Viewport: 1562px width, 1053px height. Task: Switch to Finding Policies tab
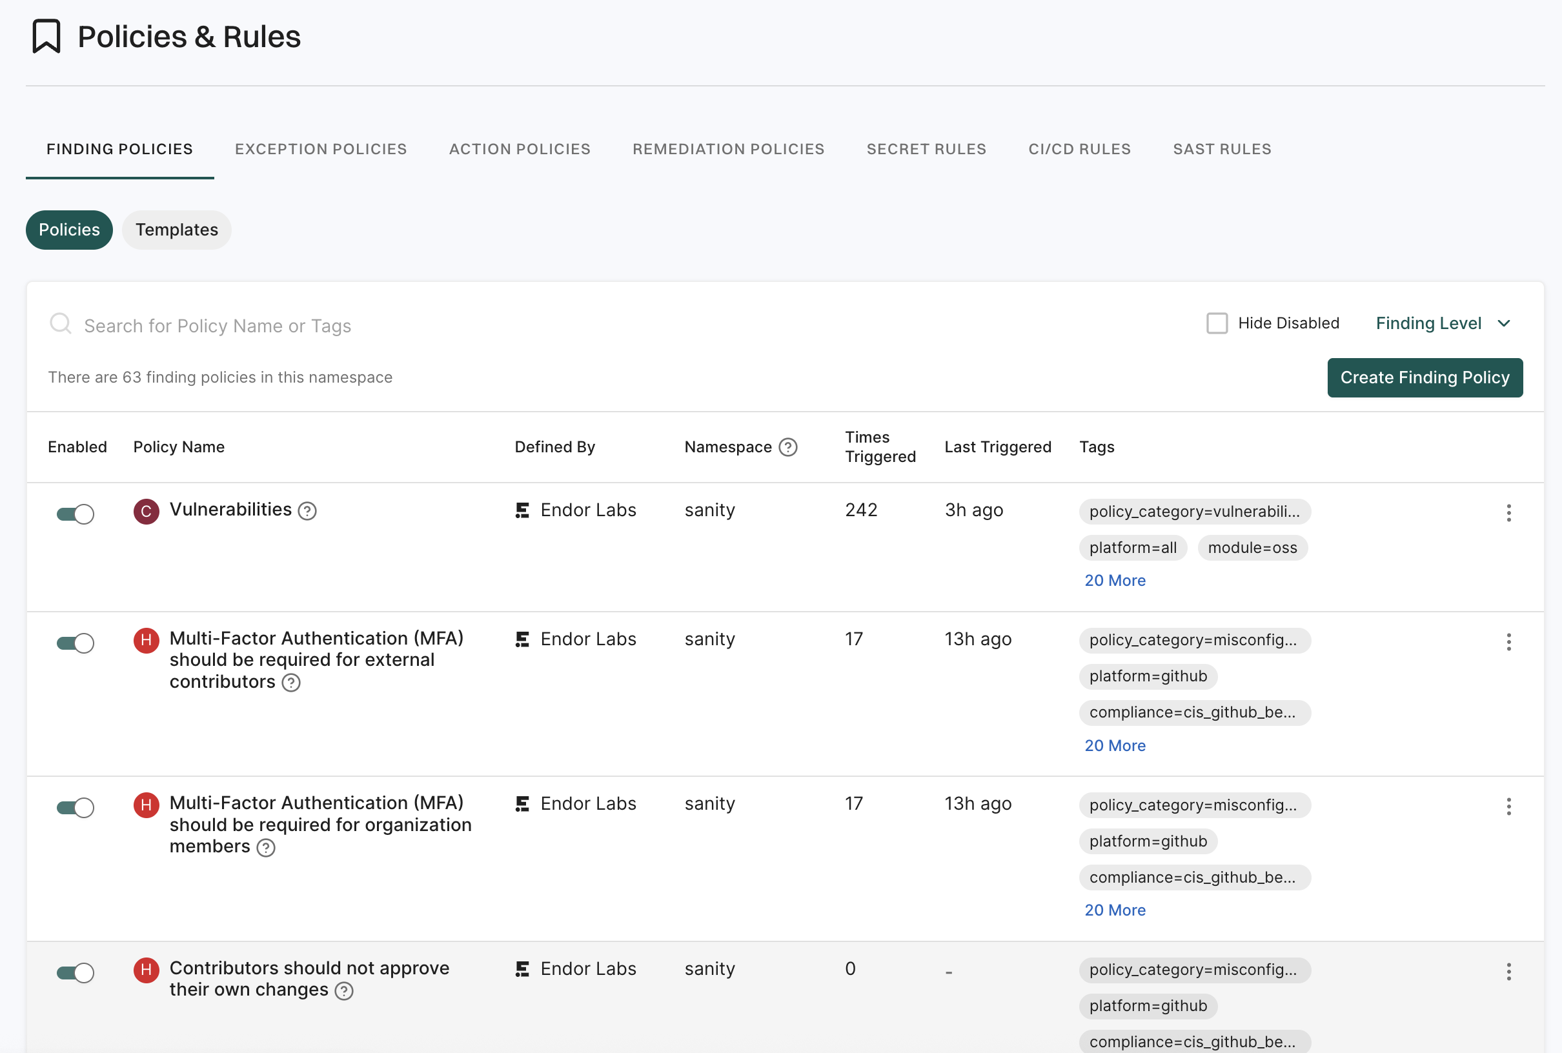tap(119, 149)
